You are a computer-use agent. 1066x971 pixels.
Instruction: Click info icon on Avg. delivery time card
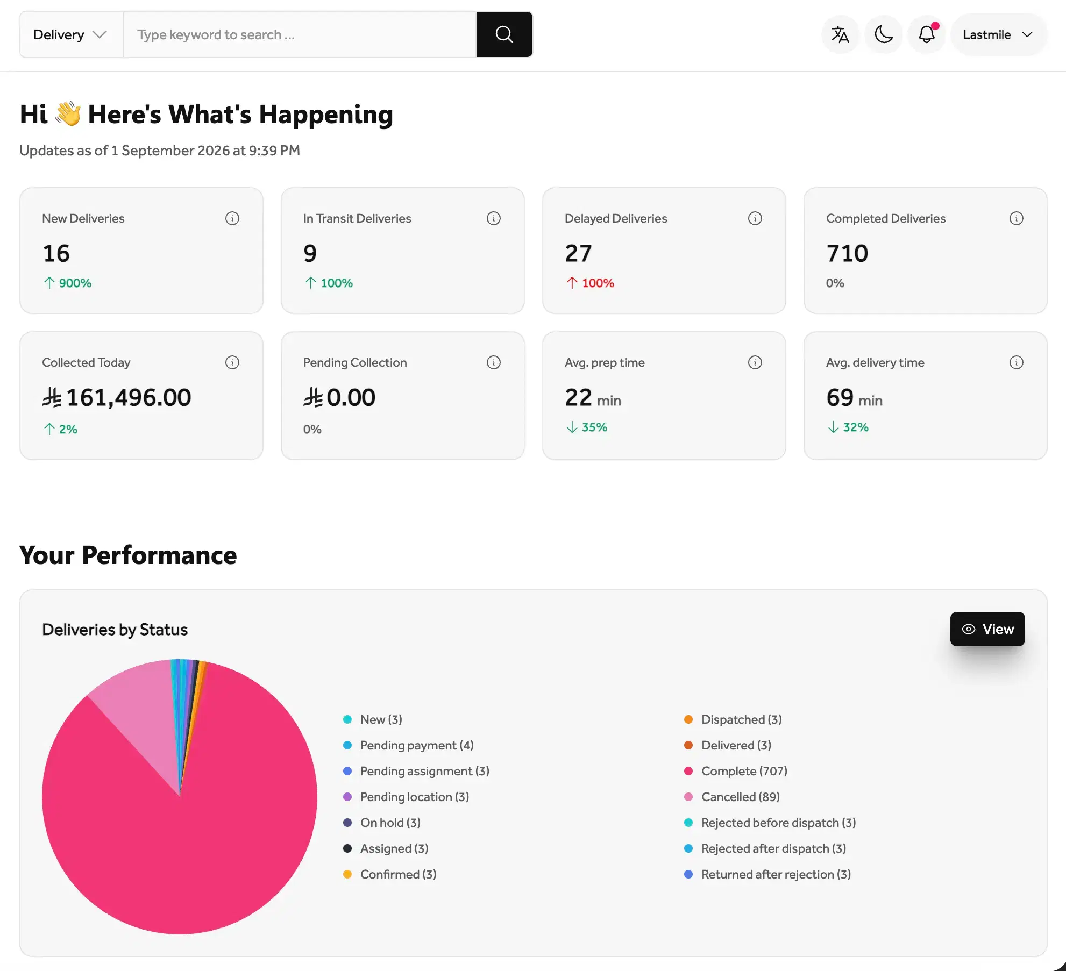click(x=1017, y=362)
